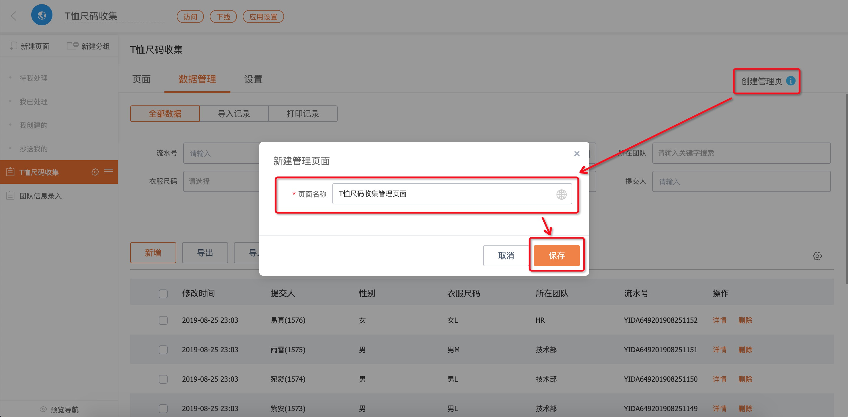The width and height of the screenshot is (848, 417).
Task: Select the 导入记录 tab
Action: [234, 114]
